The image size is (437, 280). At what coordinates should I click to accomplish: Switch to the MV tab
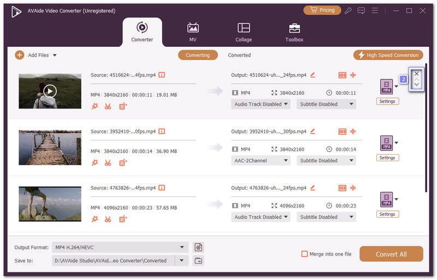coord(193,32)
